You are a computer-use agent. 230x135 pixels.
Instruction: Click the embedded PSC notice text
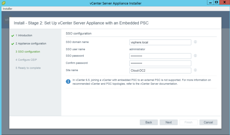142,82
